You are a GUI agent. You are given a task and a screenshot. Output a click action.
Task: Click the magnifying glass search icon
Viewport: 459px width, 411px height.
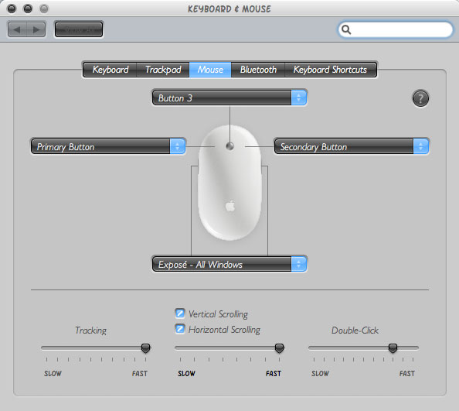pos(346,29)
